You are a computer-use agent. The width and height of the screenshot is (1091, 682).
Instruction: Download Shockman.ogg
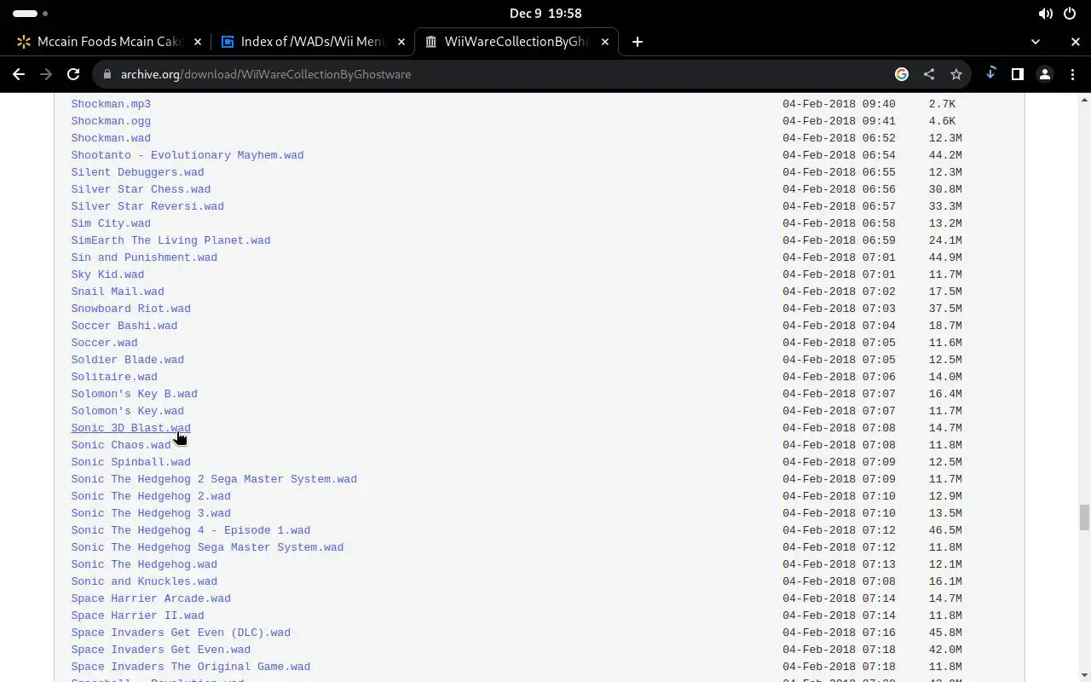pyautogui.click(x=111, y=121)
